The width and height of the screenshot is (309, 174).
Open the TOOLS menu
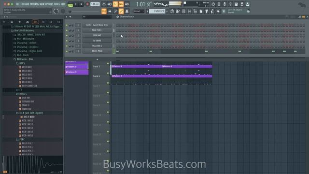57,4
